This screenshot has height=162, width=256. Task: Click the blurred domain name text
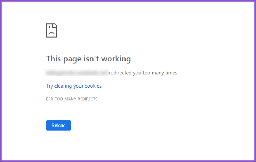77,73
